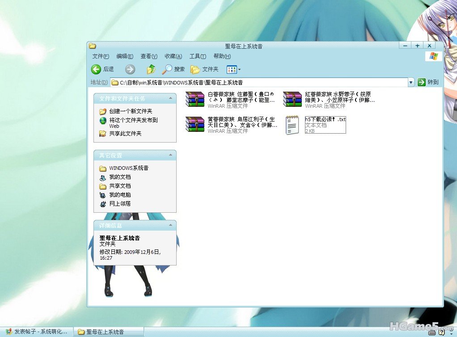Screen dimensions: 457x337
Task: Select the 黄薔薇家族 WinRAR archive icon
Action: (x=195, y=124)
